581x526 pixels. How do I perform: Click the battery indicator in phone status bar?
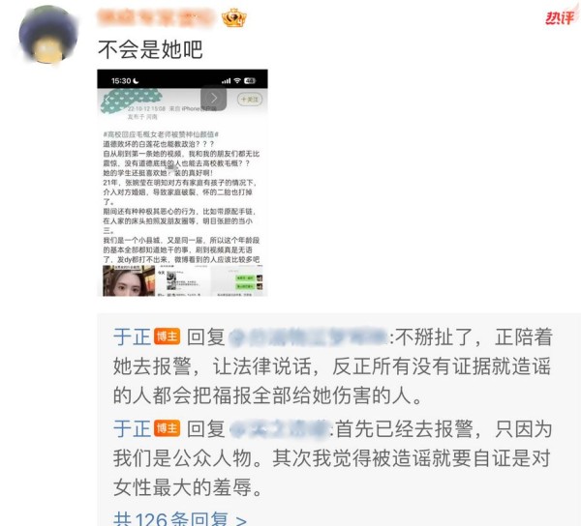pyautogui.click(x=250, y=80)
